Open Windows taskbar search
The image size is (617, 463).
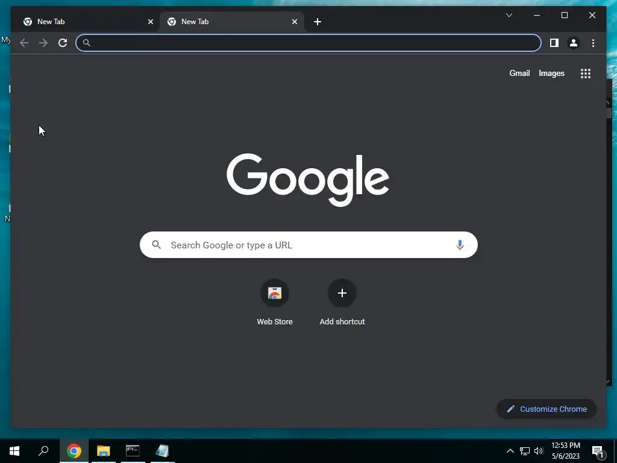click(x=43, y=451)
